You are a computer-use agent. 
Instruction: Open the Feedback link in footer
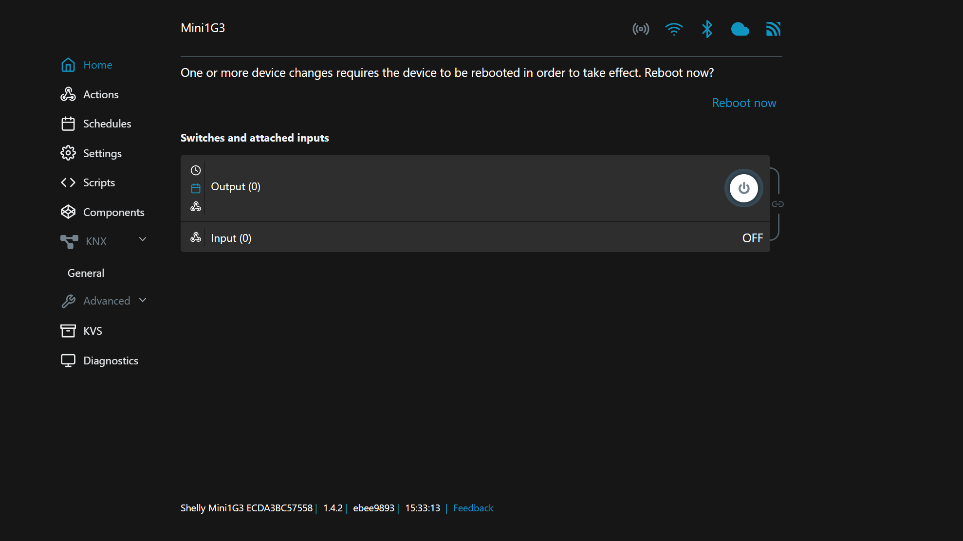pos(473,508)
